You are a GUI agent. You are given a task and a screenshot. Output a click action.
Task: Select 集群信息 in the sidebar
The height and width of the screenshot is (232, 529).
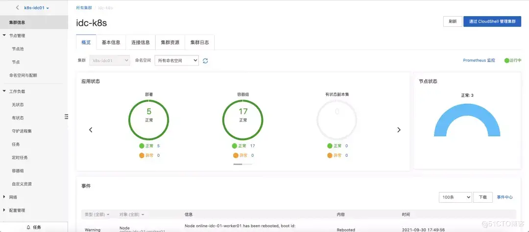[x=34, y=22]
